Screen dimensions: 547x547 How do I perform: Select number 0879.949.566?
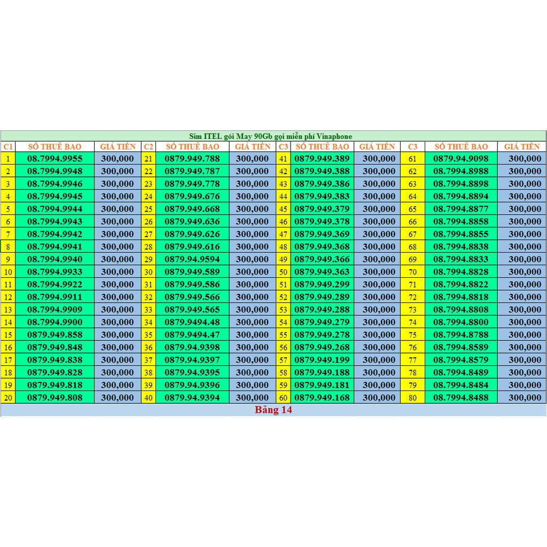[192, 297]
